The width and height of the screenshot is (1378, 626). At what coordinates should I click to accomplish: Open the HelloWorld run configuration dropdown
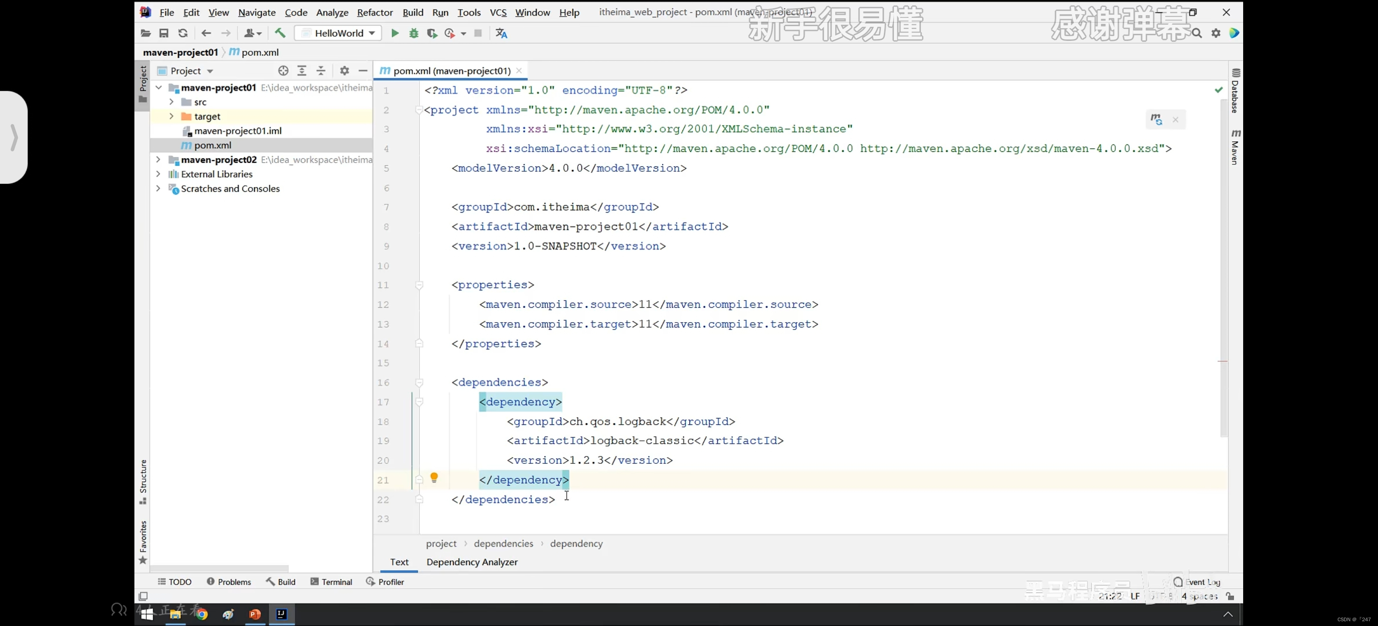click(x=338, y=33)
